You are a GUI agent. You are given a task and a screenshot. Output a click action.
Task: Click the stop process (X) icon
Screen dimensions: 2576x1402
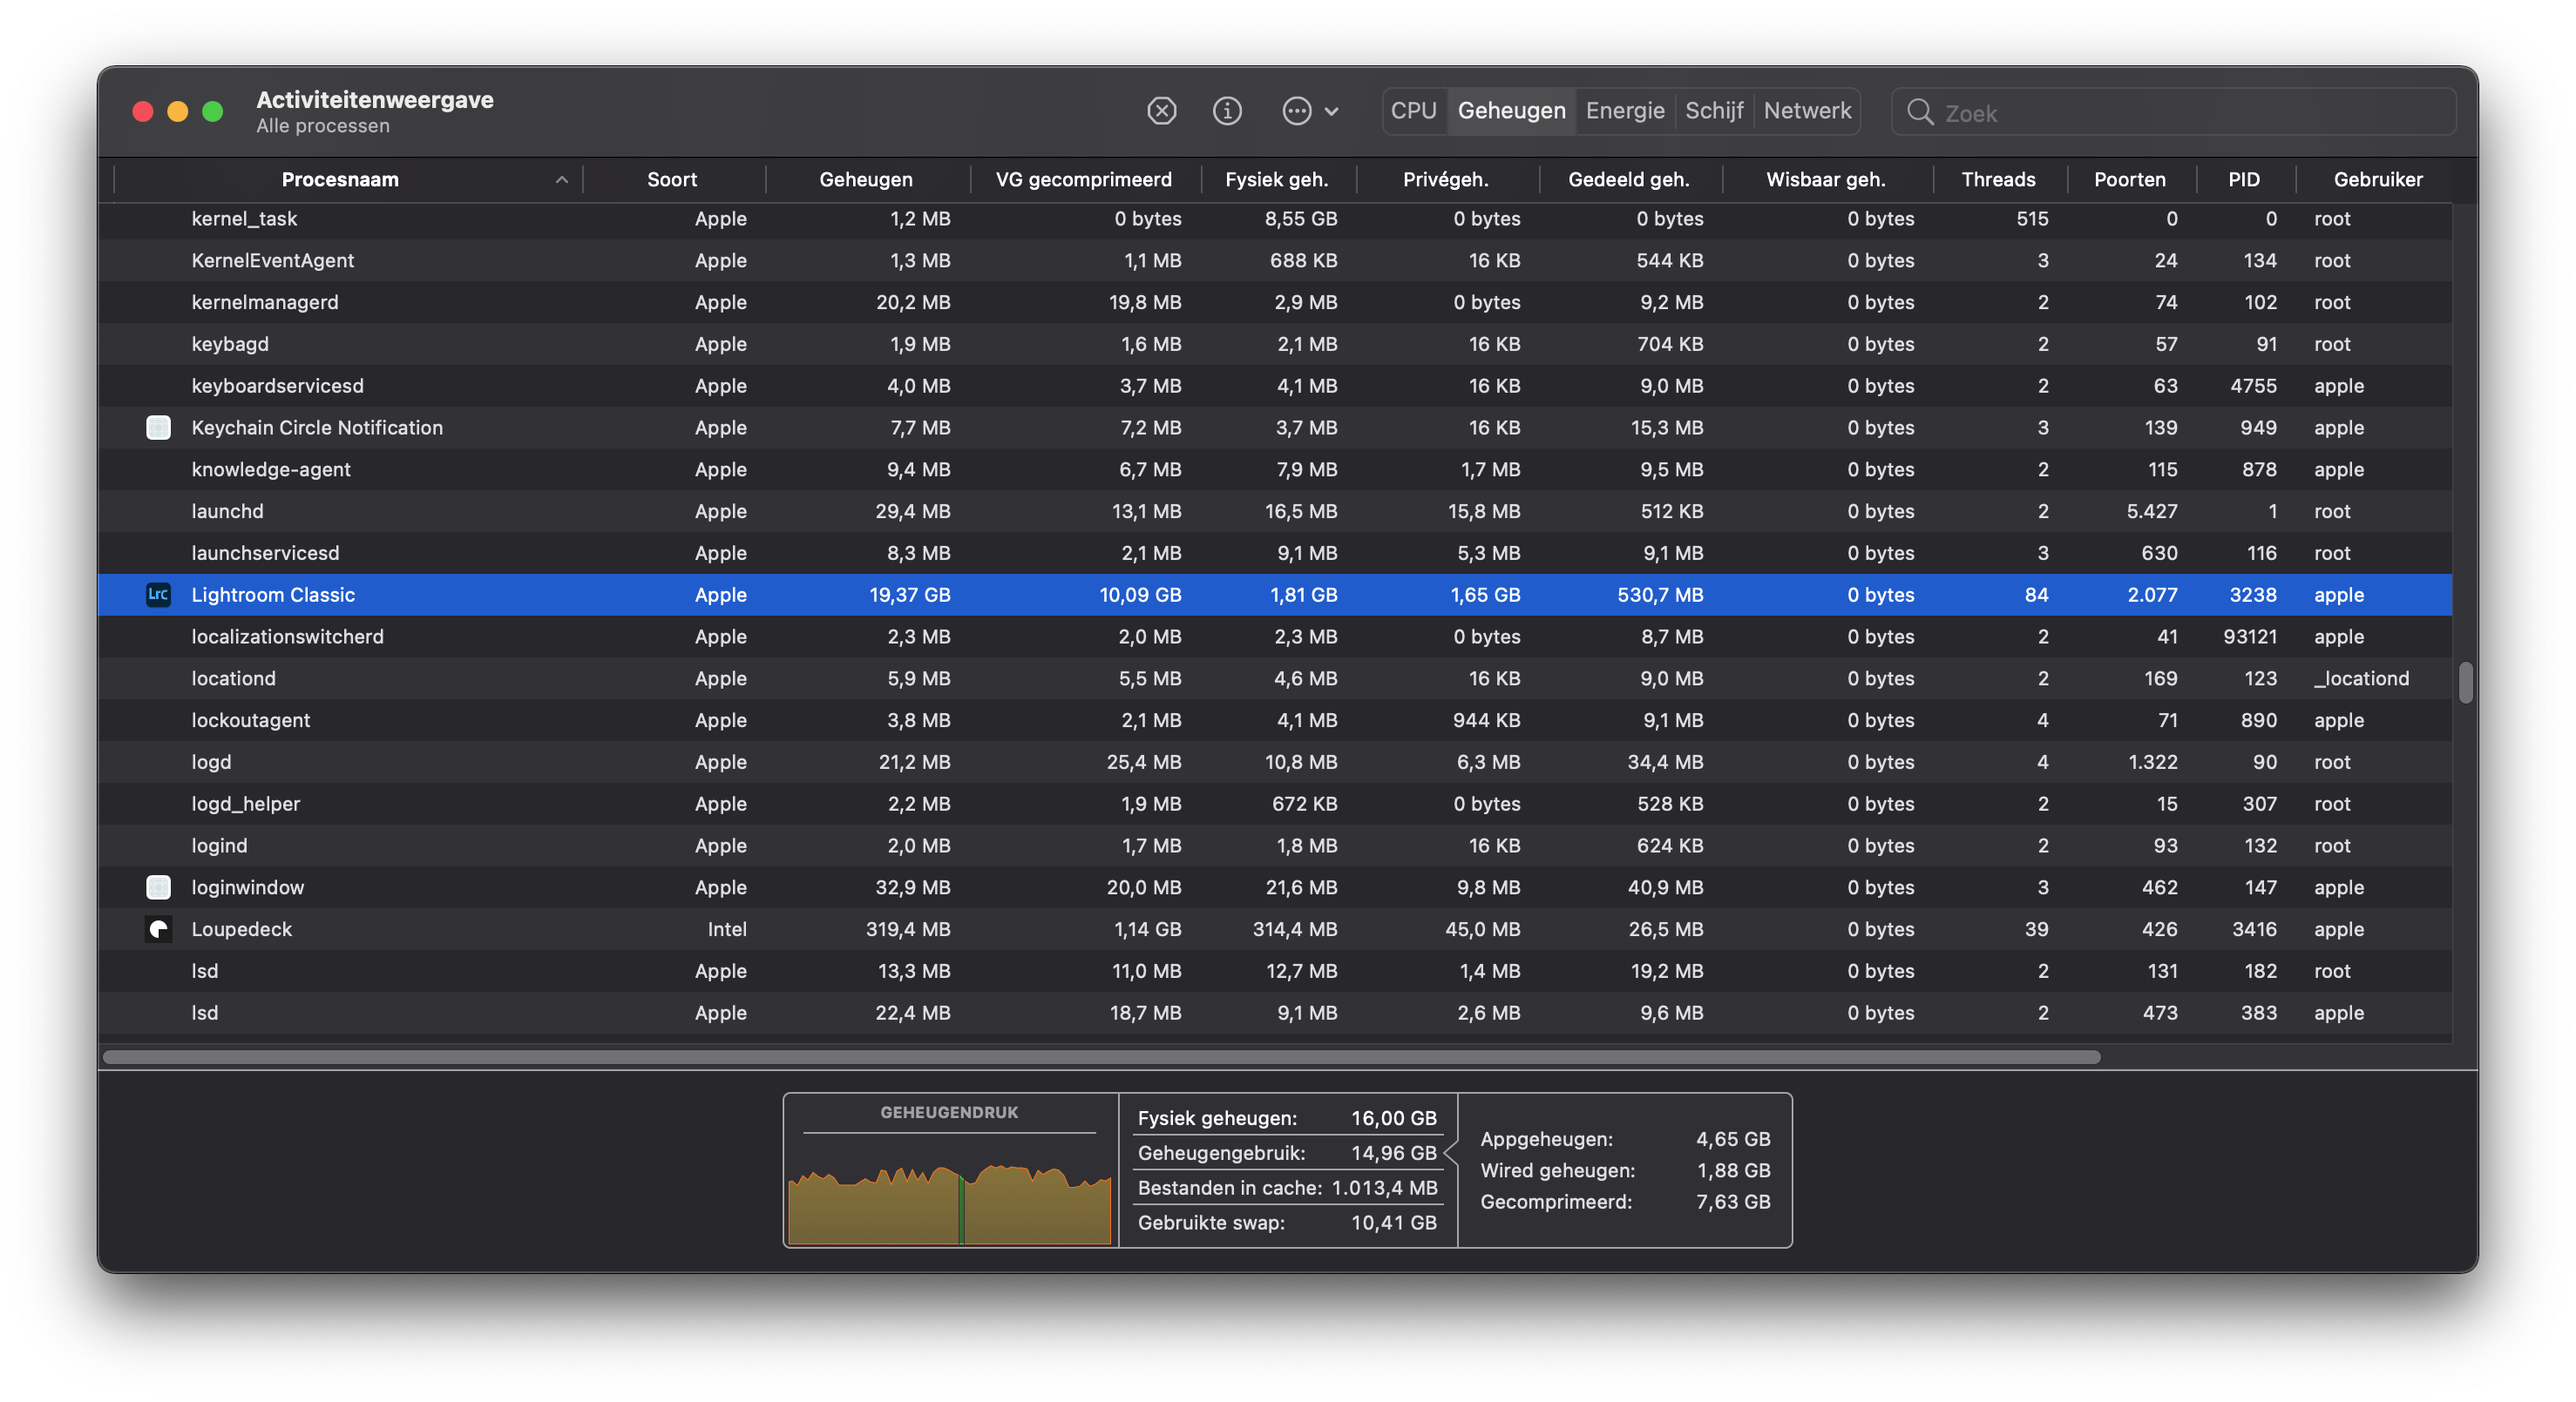pyautogui.click(x=1161, y=111)
